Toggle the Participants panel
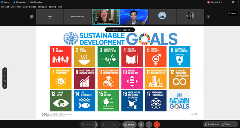Screen dimensions: 240x128 pos(211,124)
